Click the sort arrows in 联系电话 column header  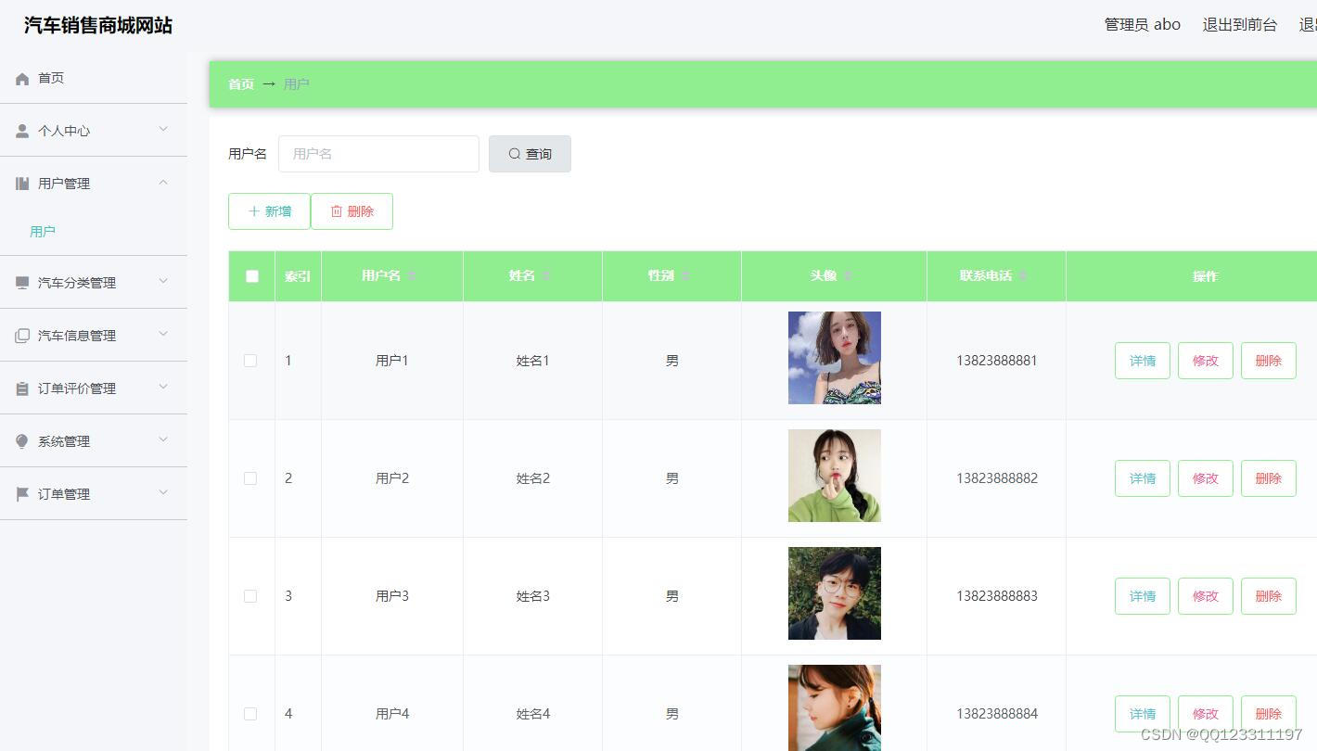click(x=1023, y=276)
